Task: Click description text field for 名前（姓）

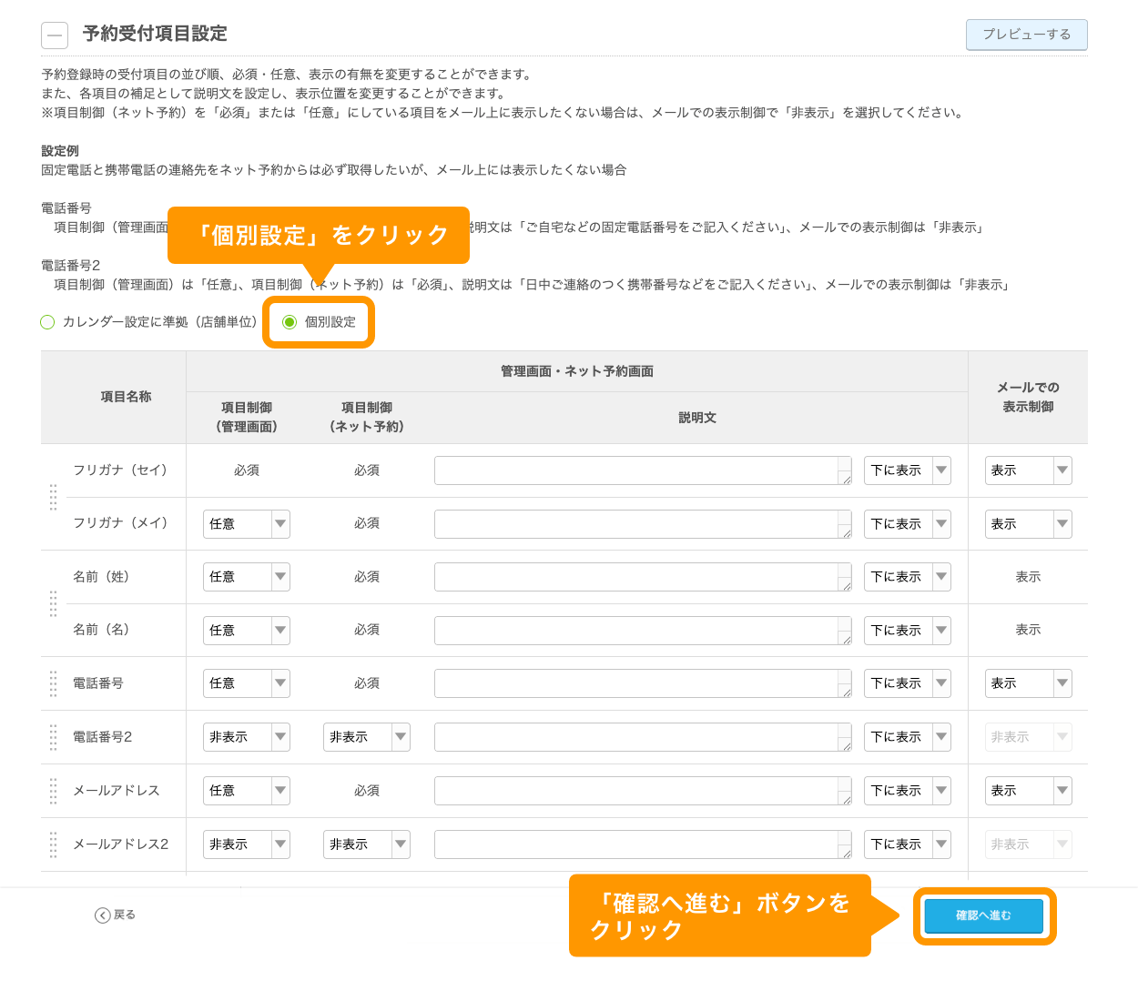Action: [643, 577]
